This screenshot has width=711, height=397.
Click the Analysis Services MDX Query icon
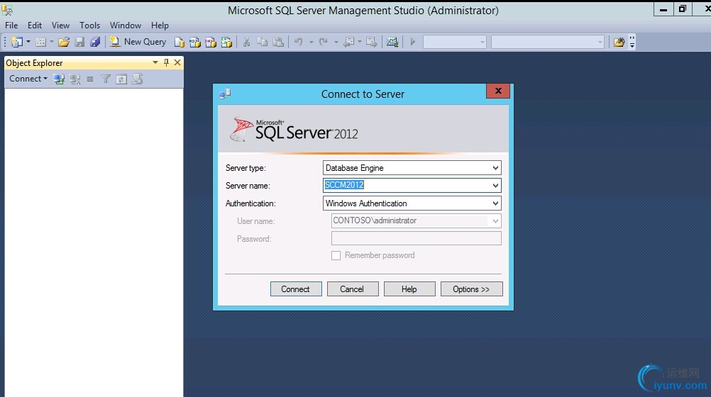pyautogui.click(x=195, y=42)
